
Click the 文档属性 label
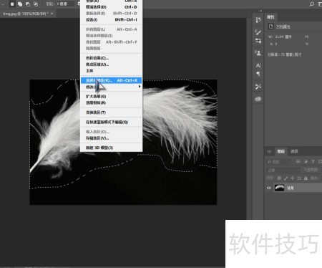click(283, 27)
